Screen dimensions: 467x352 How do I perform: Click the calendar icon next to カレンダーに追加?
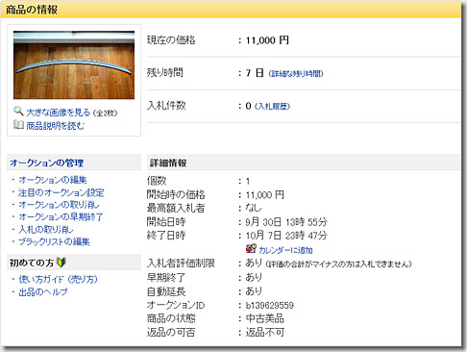(x=251, y=249)
